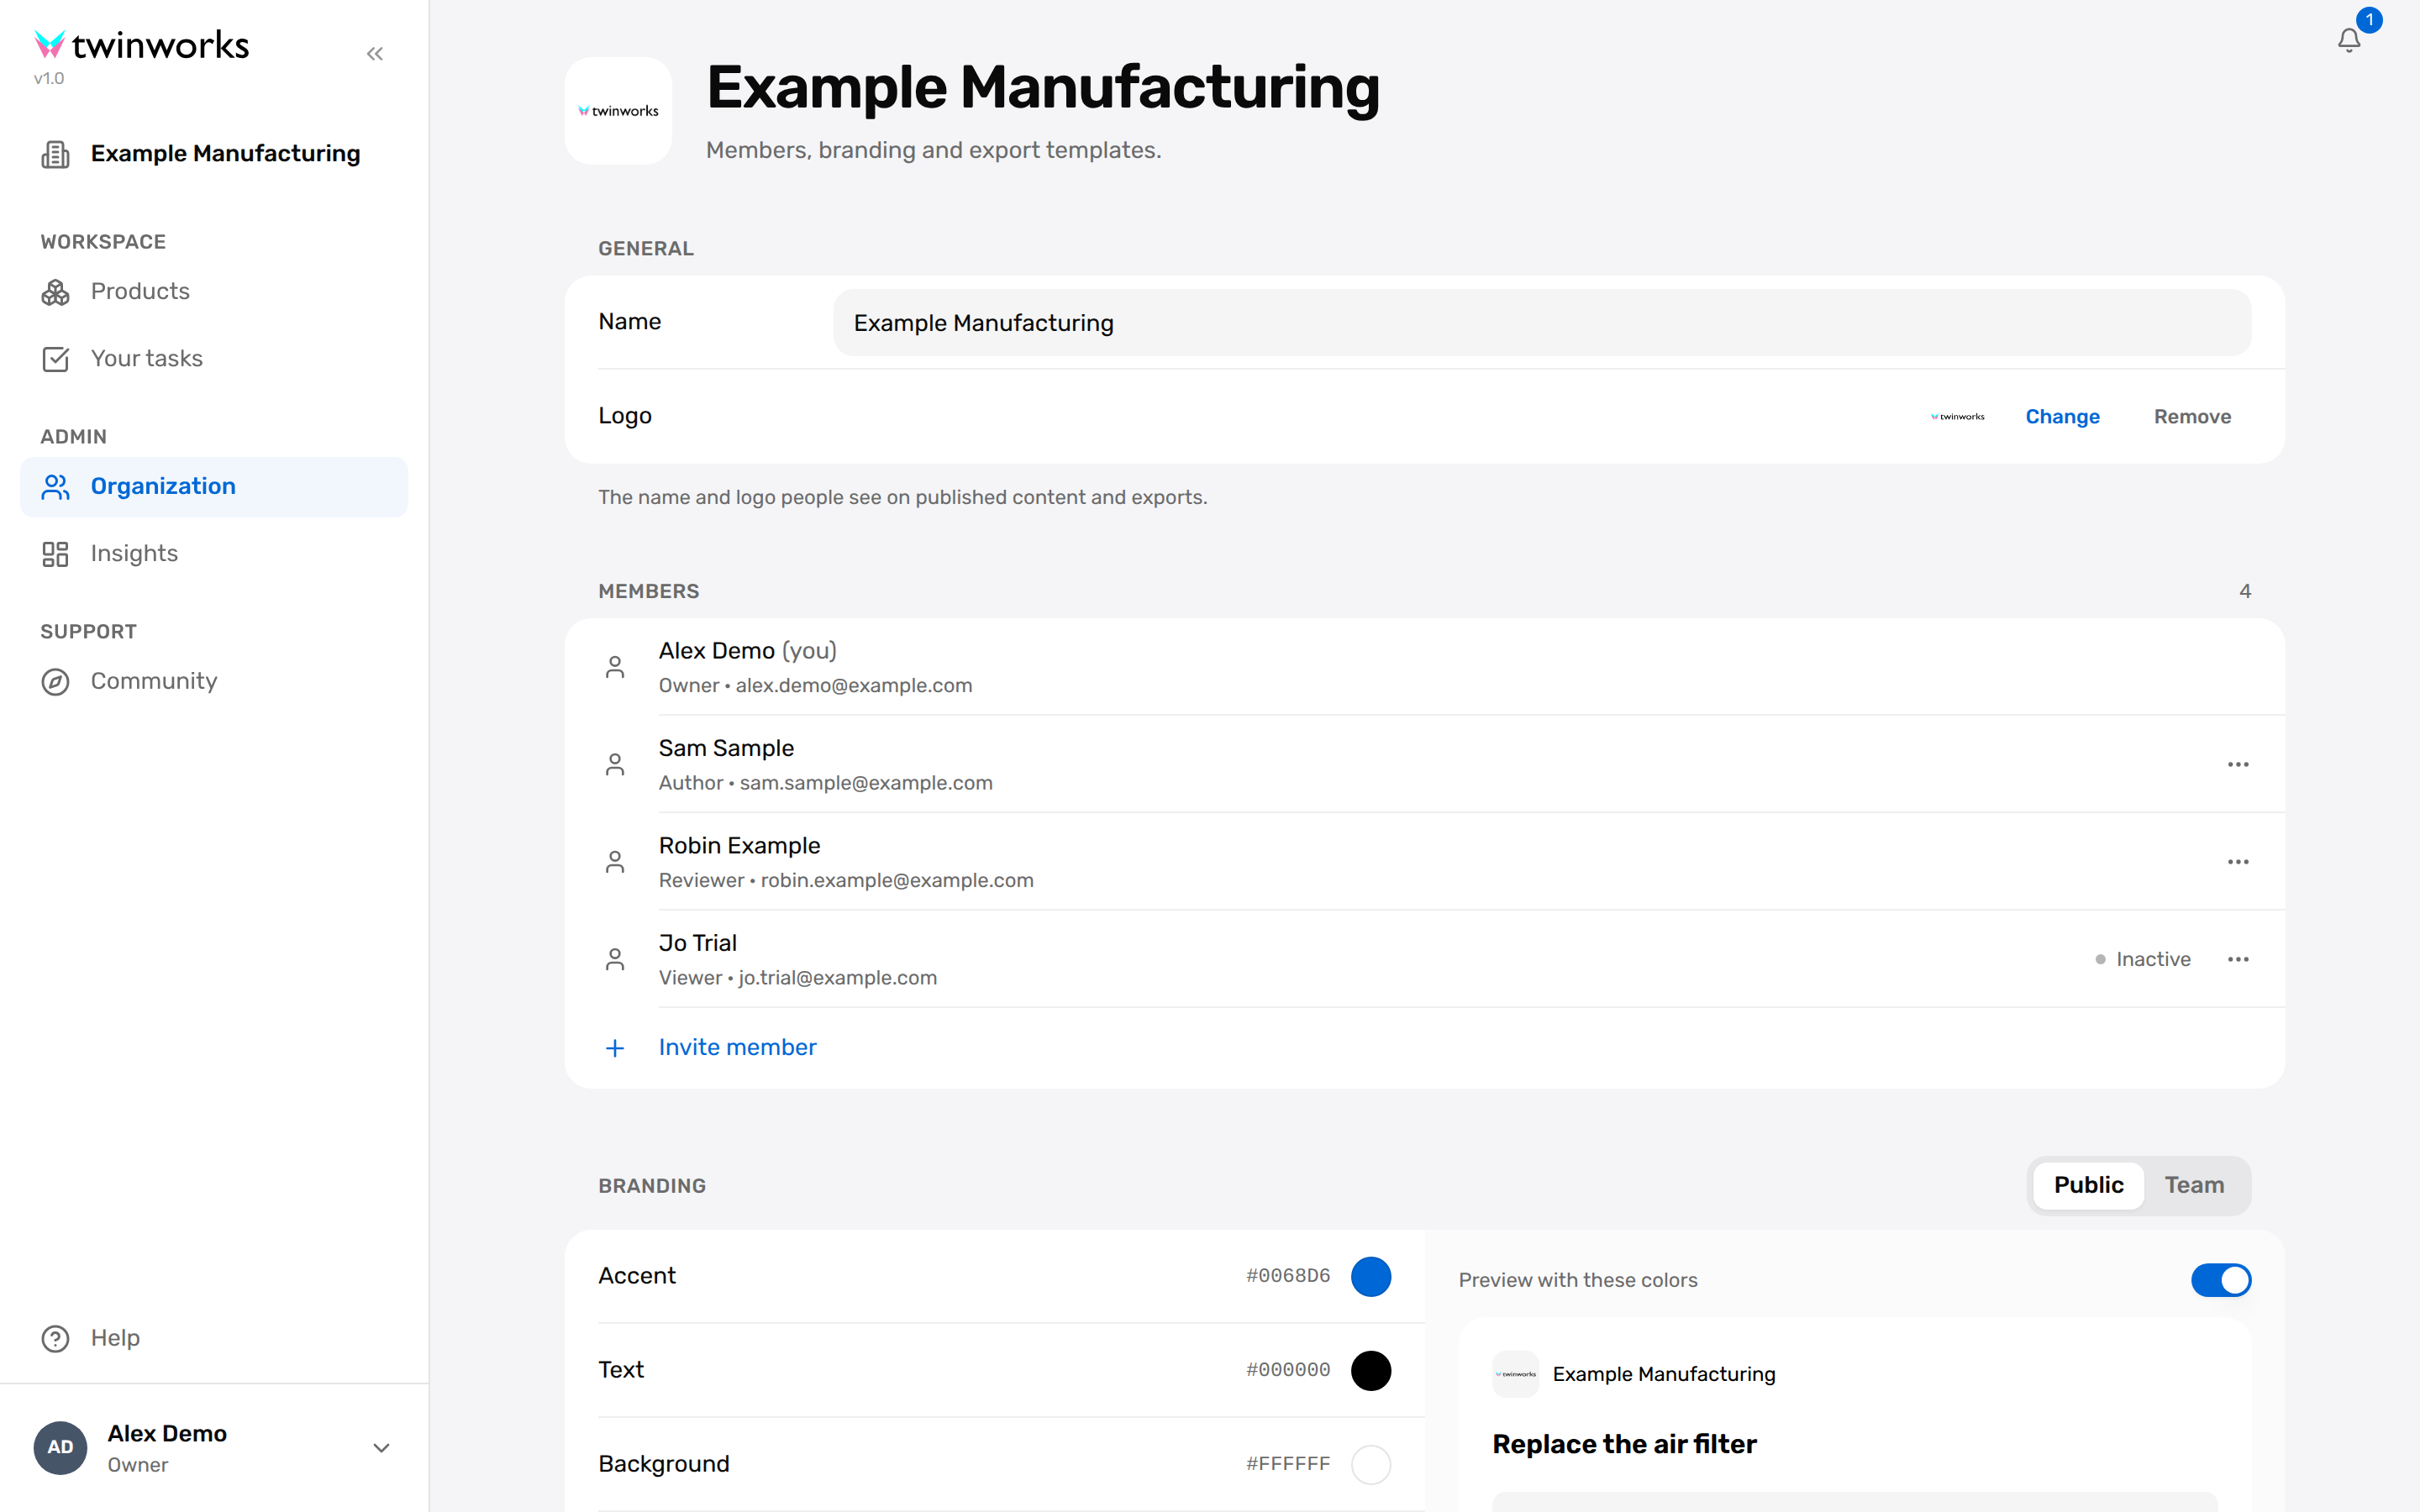Image resolution: width=2420 pixels, height=1512 pixels.
Task: Click the #0068D6 accent hex value
Action: point(1288,1276)
